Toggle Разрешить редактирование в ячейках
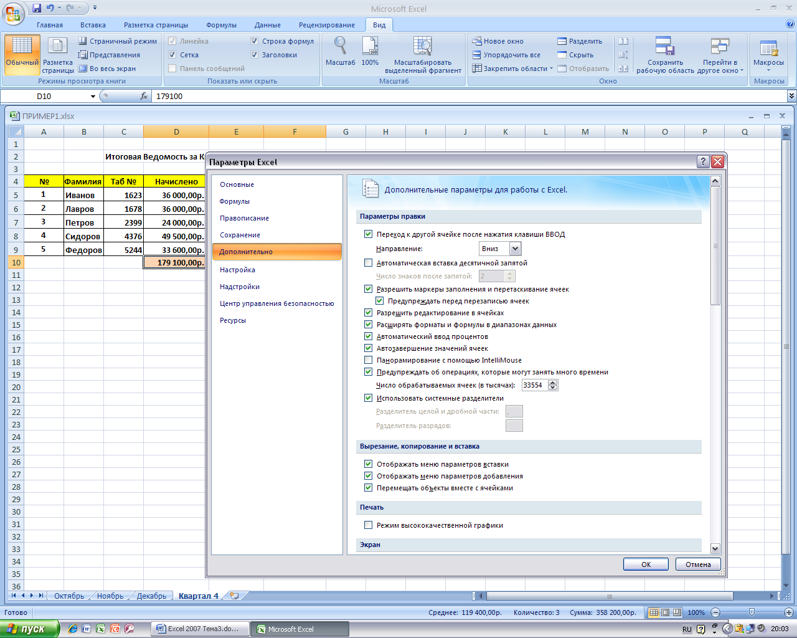 [x=368, y=313]
